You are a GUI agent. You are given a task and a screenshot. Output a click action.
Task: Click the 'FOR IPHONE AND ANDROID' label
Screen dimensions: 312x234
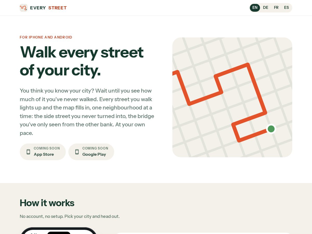(x=46, y=37)
